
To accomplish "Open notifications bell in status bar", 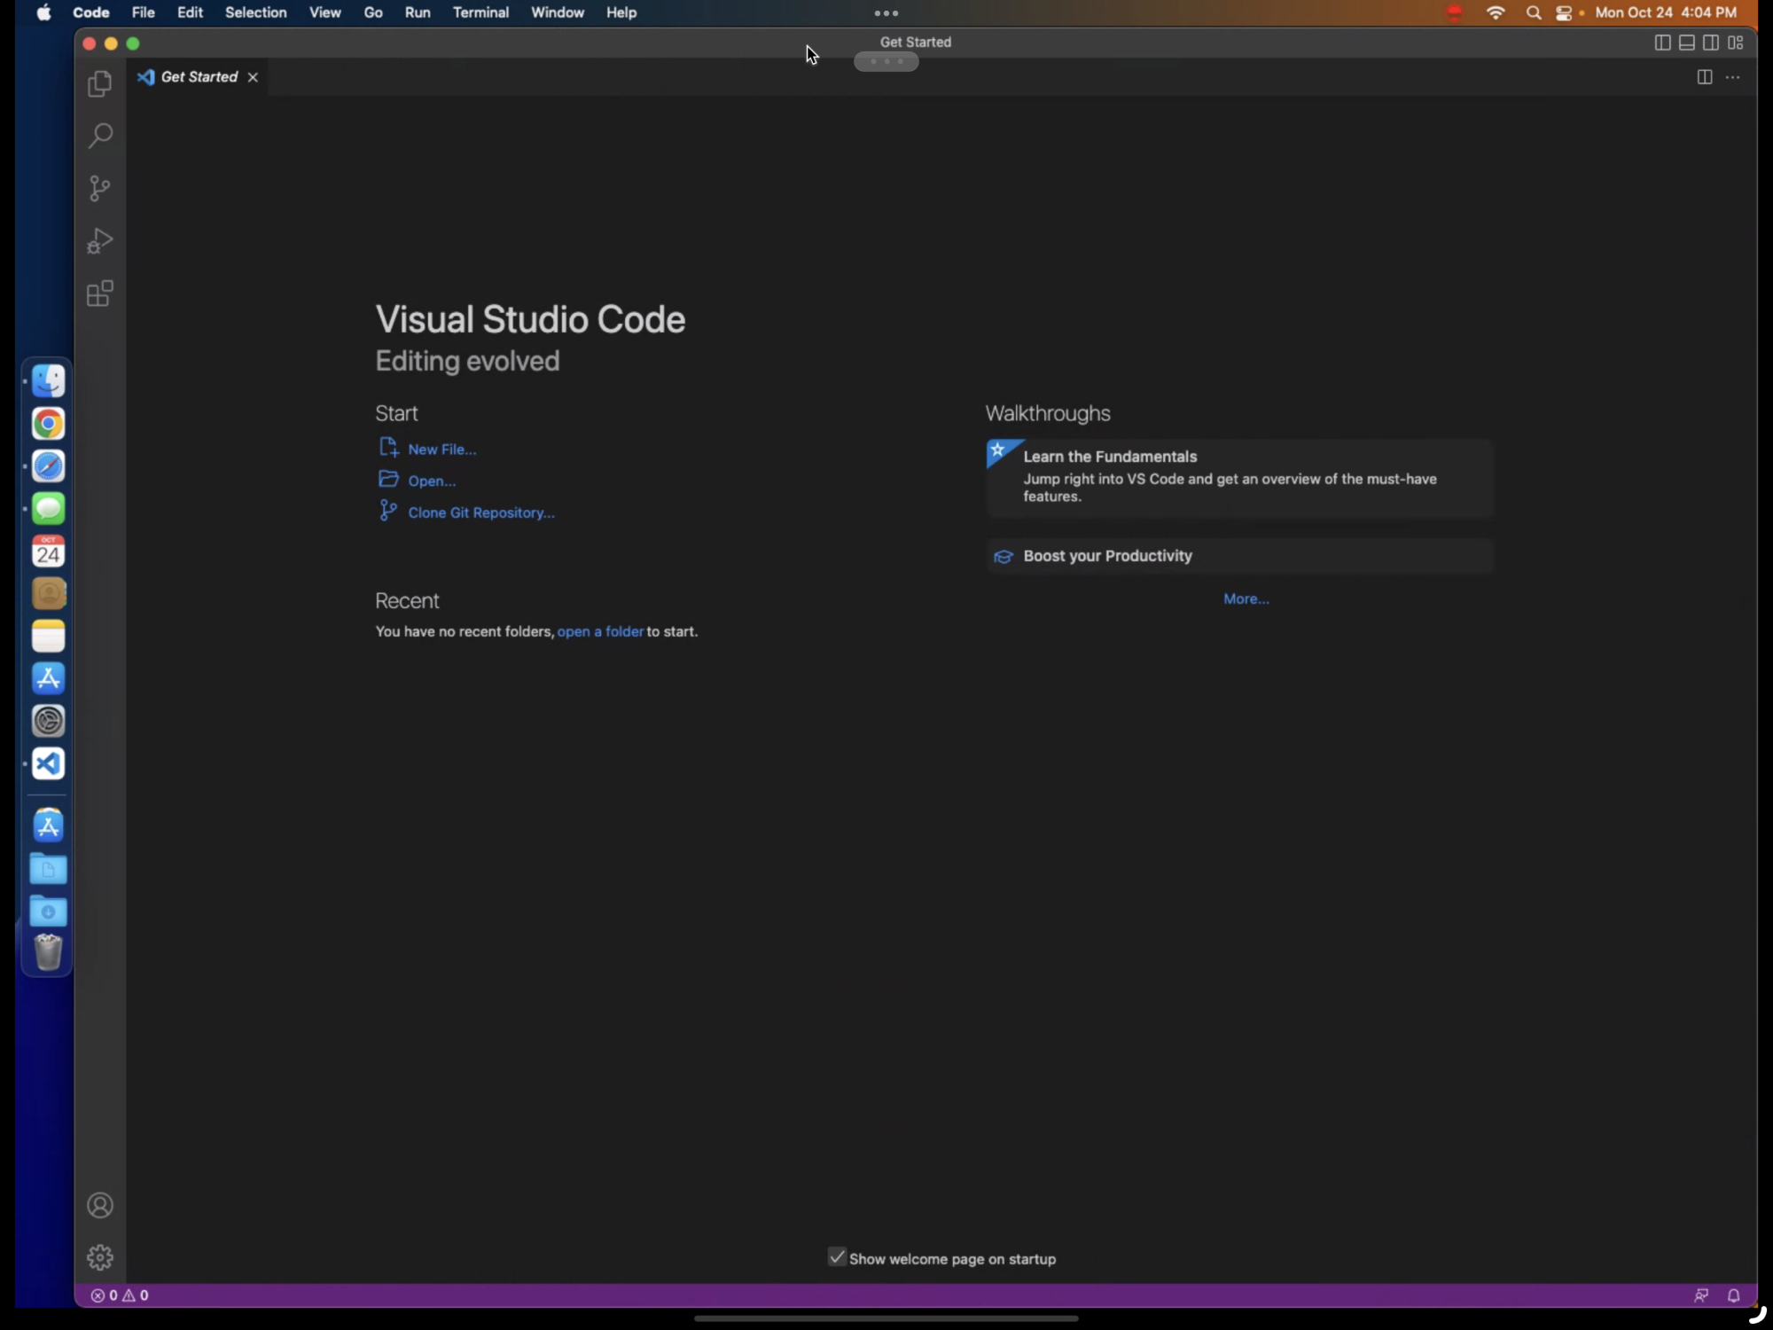I will 1734,1295.
